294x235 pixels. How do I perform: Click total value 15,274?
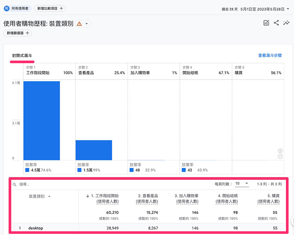point(152,212)
